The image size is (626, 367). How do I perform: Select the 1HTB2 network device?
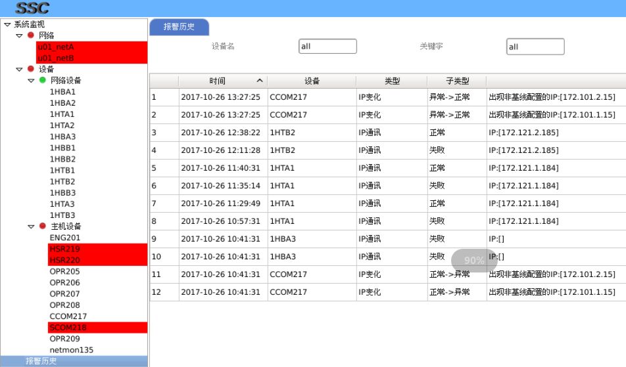[62, 181]
